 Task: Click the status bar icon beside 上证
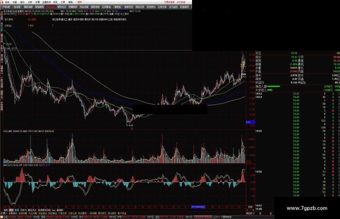[2, 217]
